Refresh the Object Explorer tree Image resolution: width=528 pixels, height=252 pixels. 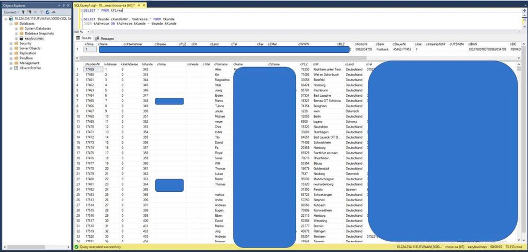pyautogui.click(x=48, y=12)
